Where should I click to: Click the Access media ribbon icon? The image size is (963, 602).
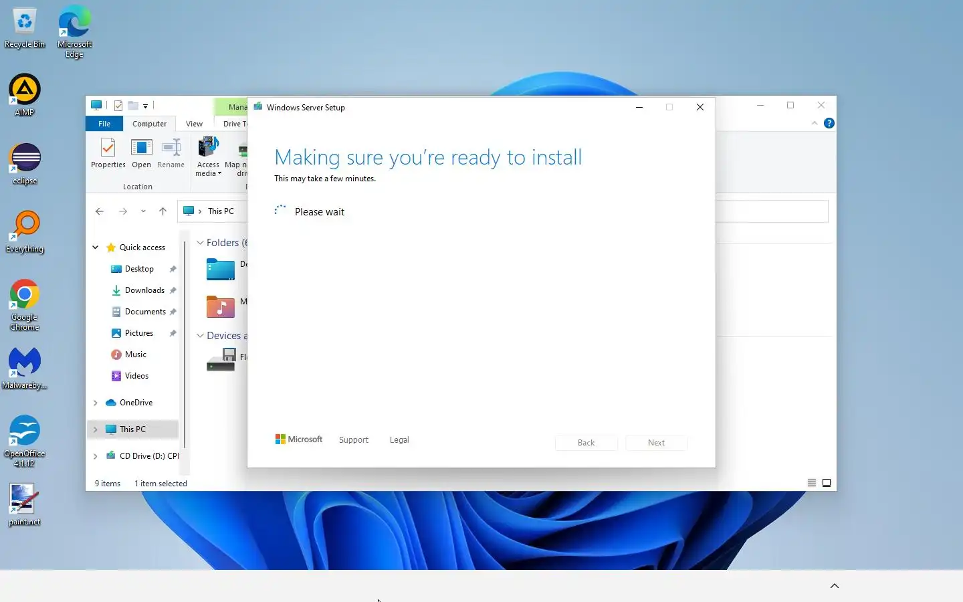click(x=208, y=157)
